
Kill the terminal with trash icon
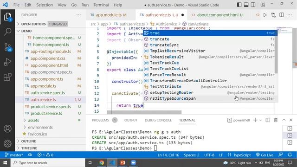[x=276, y=120]
